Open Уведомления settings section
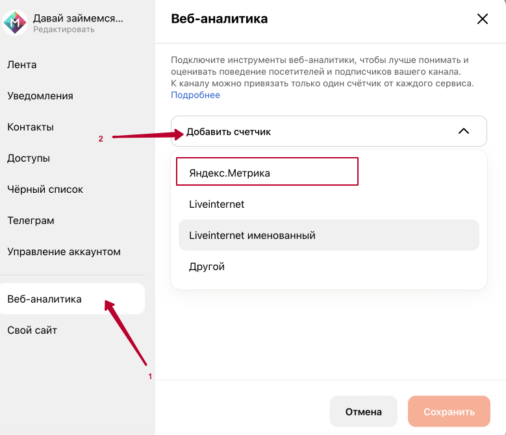The image size is (506, 435). [40, 96]
